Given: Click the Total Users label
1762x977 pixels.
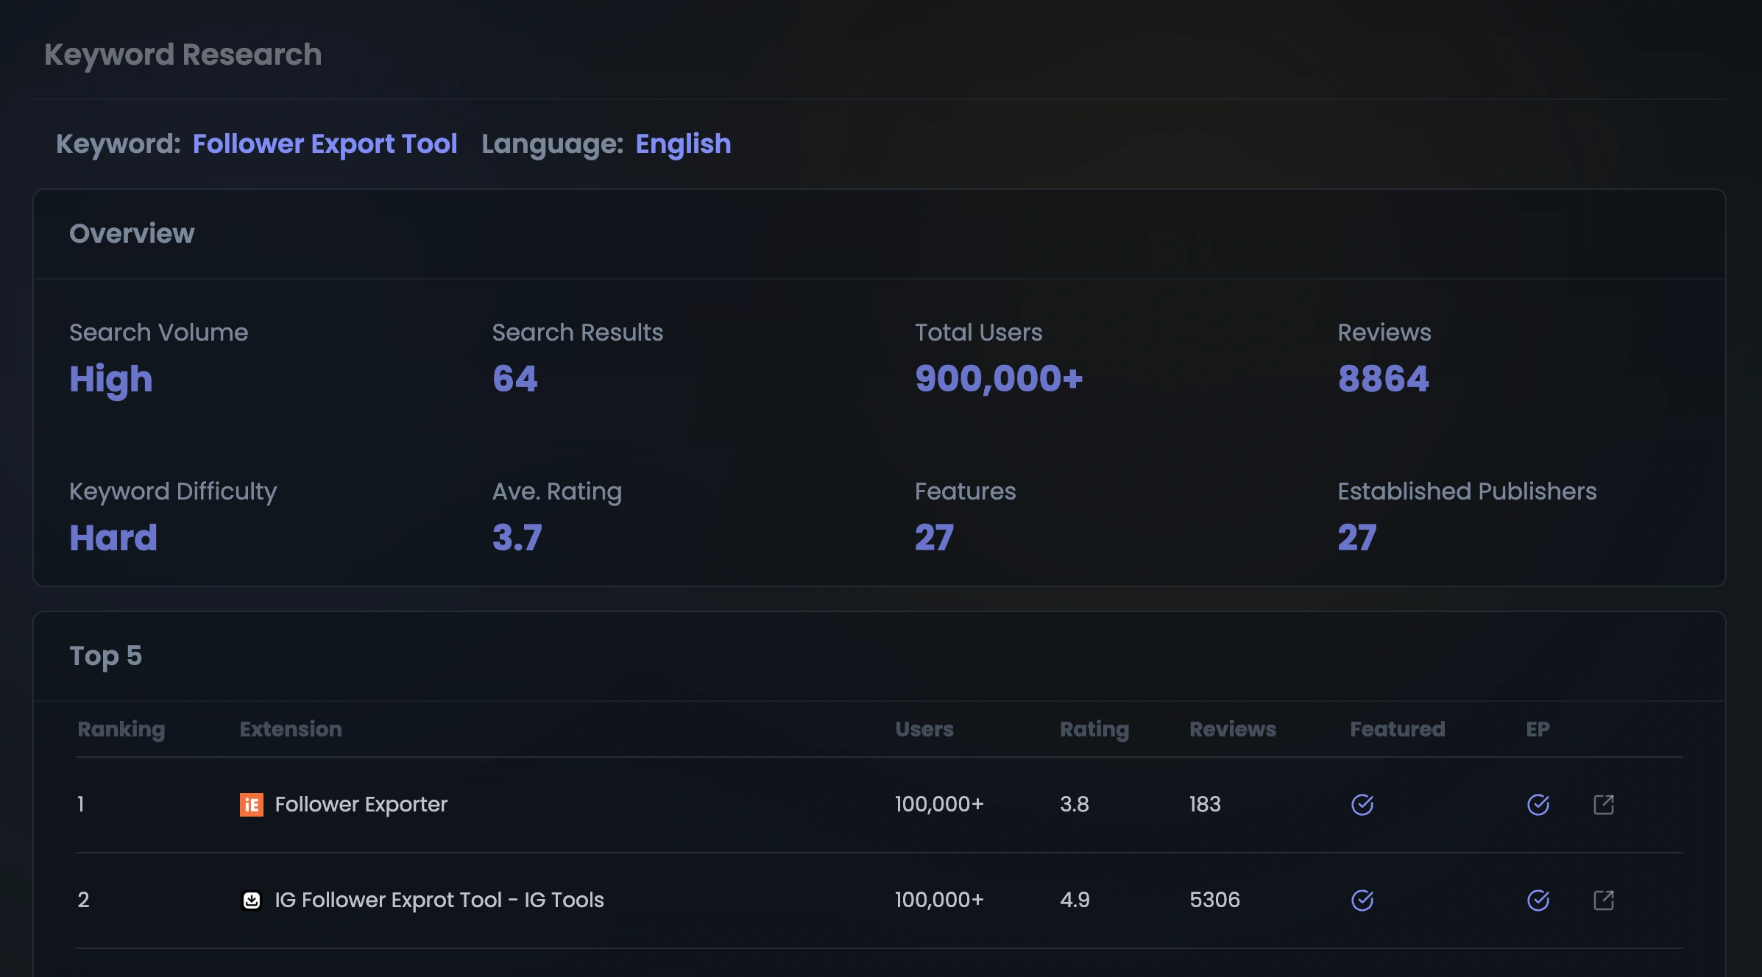Looking at the screenshot, I should 978,333.
